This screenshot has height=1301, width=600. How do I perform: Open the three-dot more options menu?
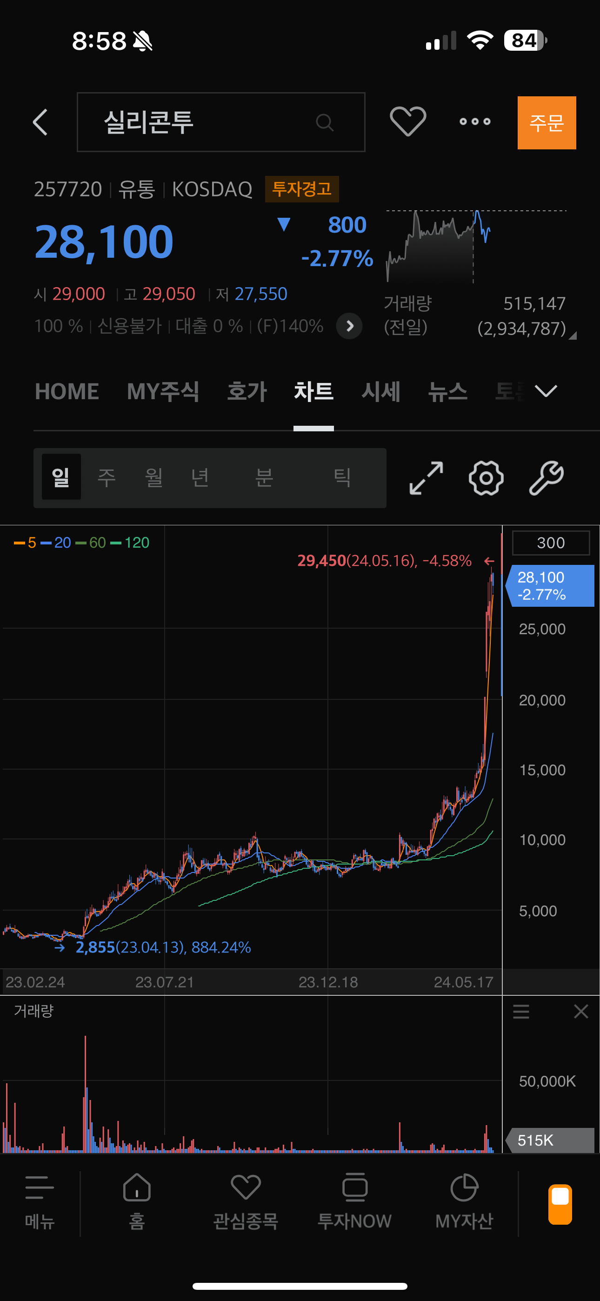(x=475, y=122)
